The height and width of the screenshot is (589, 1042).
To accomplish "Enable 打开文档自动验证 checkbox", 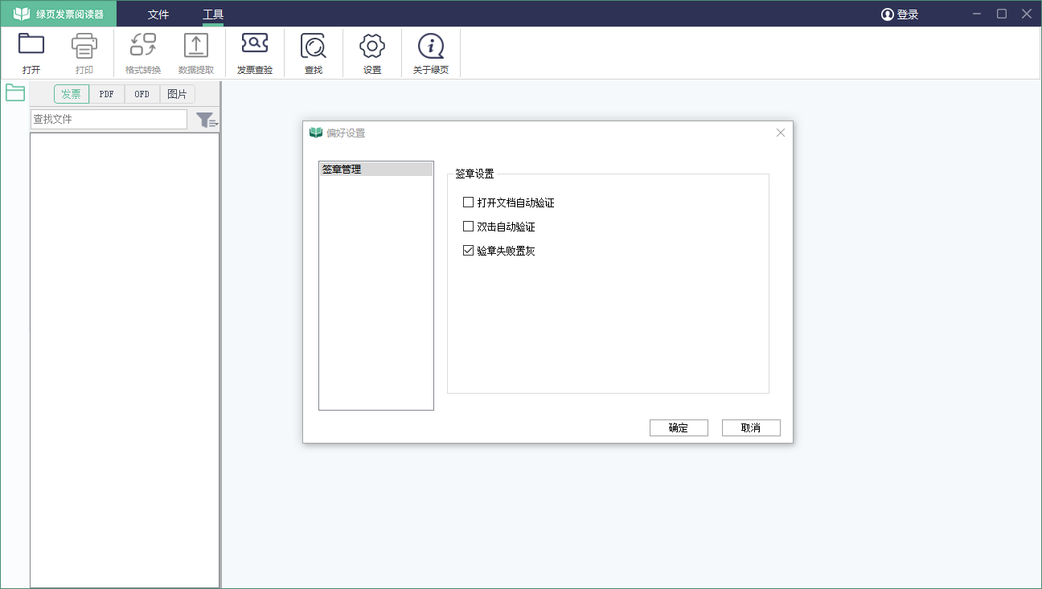I will coord(468,202).
